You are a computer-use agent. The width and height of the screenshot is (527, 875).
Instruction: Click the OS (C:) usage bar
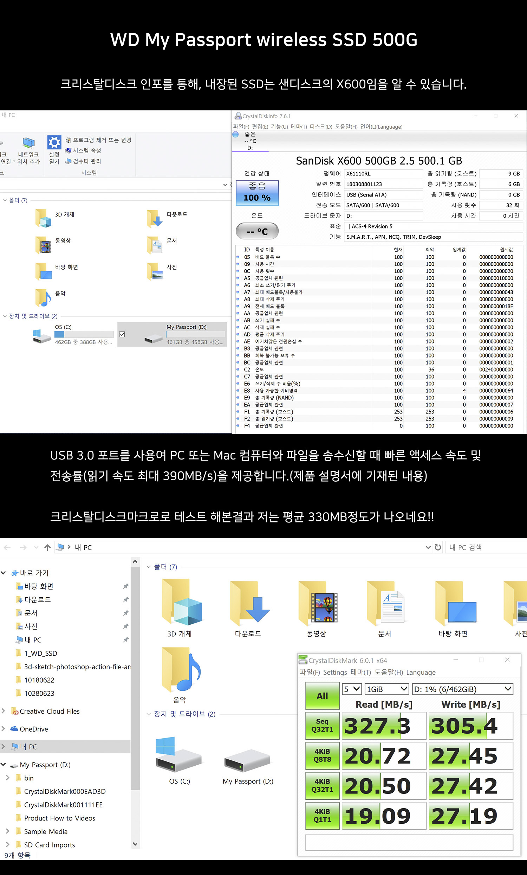[84, 334]
